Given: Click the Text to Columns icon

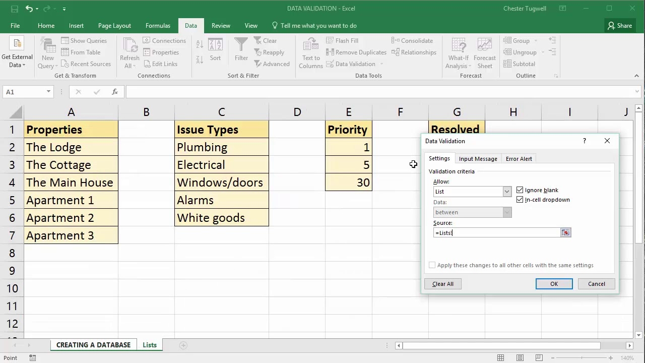Looking at the screenshot, I should click(x=311, y=46).
